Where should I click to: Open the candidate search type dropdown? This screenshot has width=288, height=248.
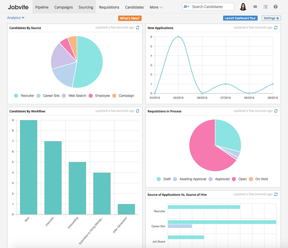point(186,7)
